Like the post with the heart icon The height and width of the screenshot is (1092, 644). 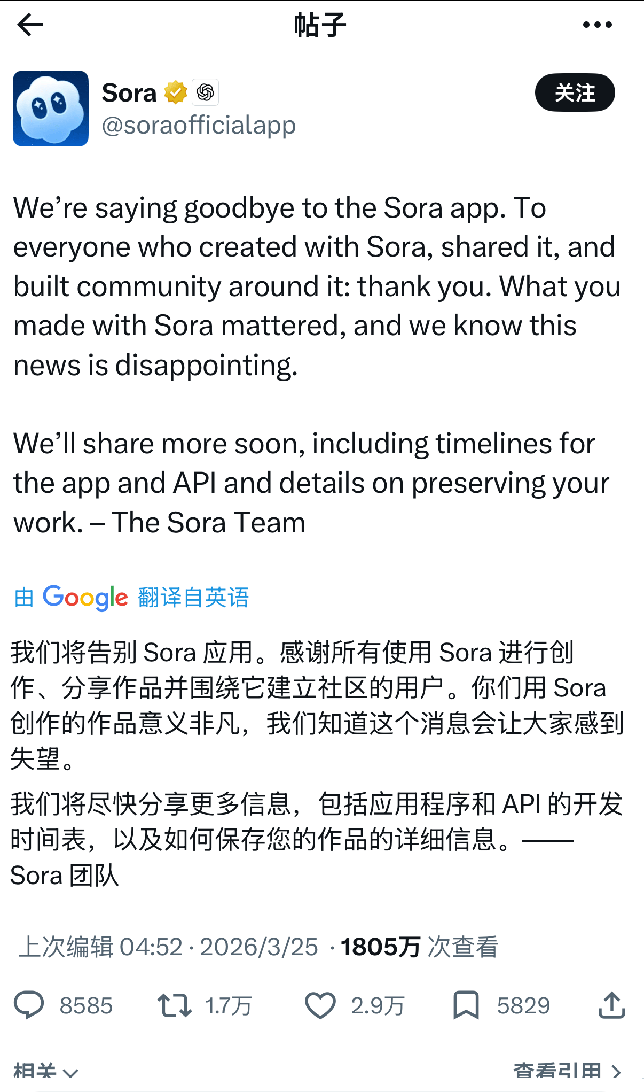click(x=320, y=1005)
